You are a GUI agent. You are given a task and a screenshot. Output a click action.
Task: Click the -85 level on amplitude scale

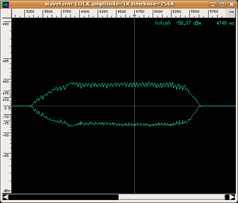pos(6,156)
